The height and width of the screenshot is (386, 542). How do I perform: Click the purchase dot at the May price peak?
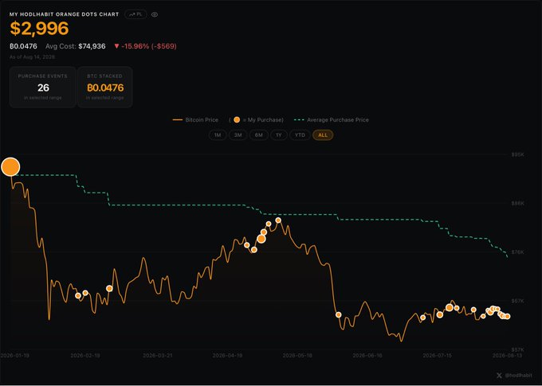278,220
